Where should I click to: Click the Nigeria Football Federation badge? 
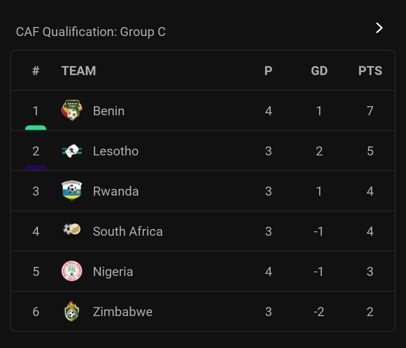click(71, 271)
